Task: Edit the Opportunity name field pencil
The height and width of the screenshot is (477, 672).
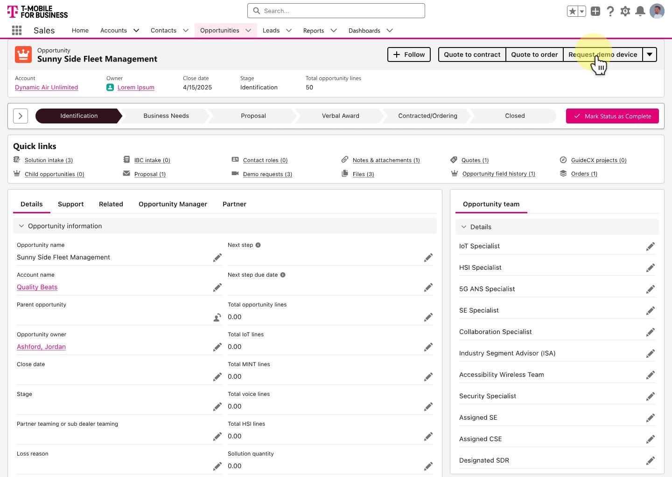Action: click(217, 258)
